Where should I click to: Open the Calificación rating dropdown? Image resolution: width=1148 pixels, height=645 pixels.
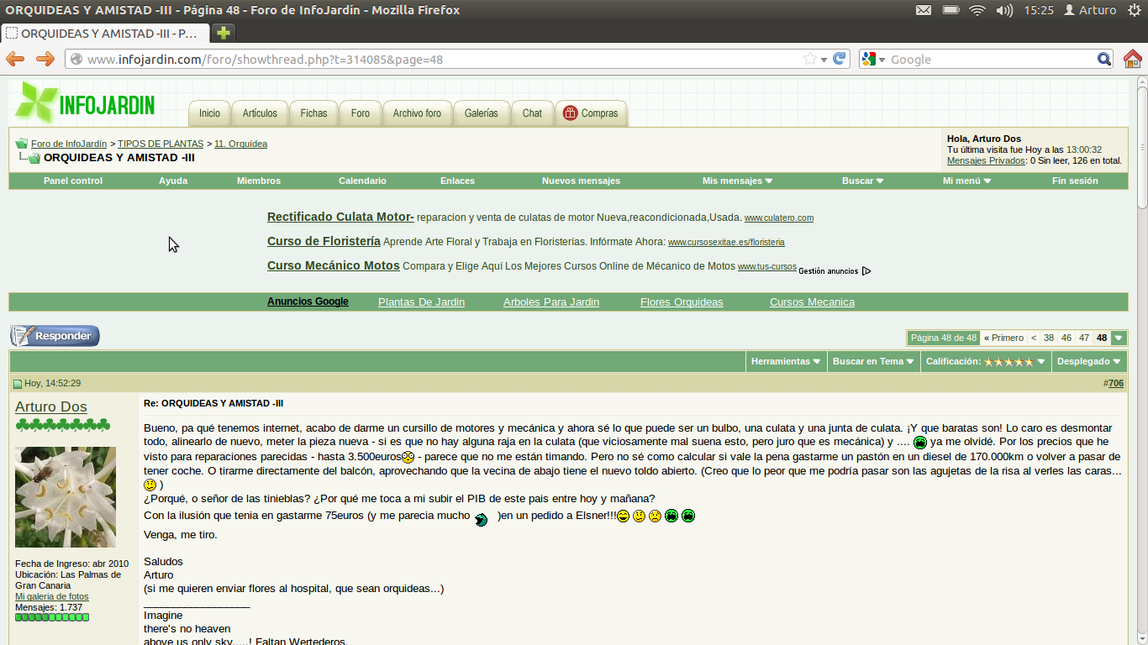985,361
